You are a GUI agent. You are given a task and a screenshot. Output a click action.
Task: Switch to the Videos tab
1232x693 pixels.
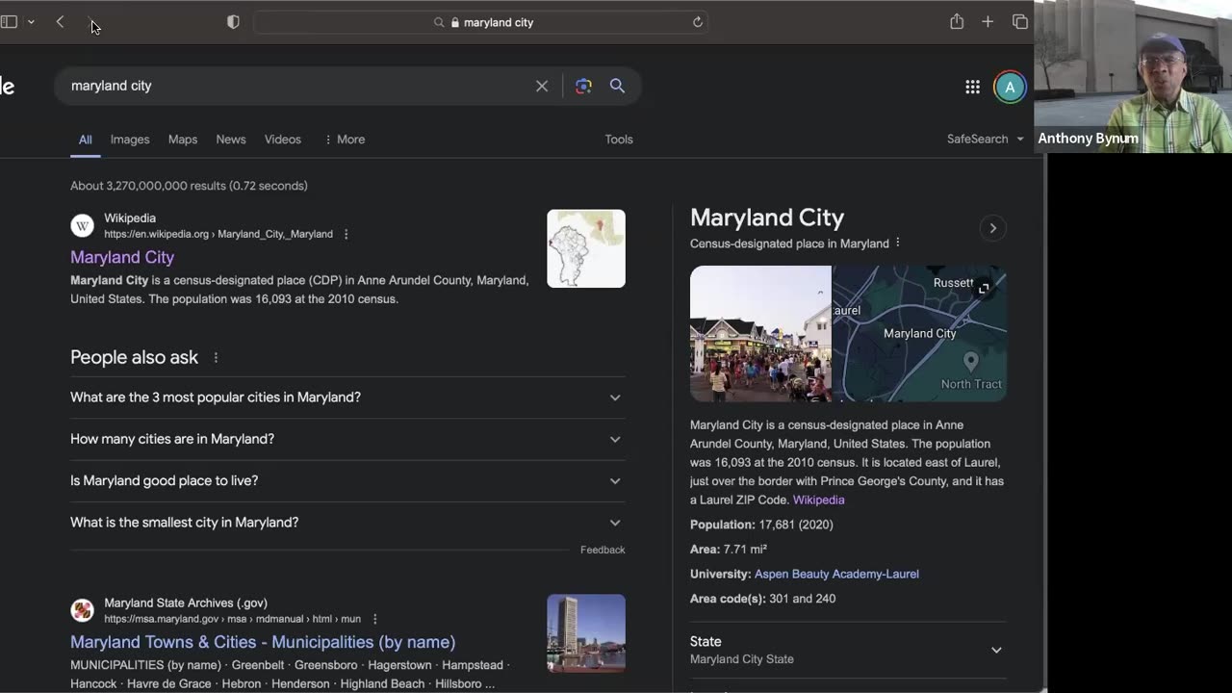point(283,140)
